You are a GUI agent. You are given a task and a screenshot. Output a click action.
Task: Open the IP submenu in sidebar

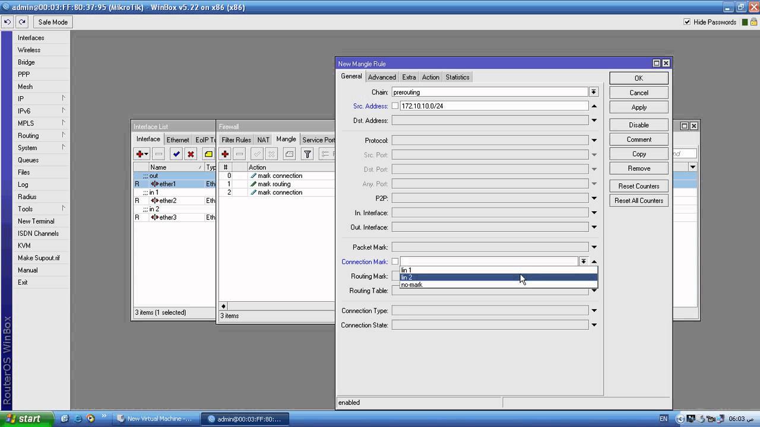pos(40,99)
